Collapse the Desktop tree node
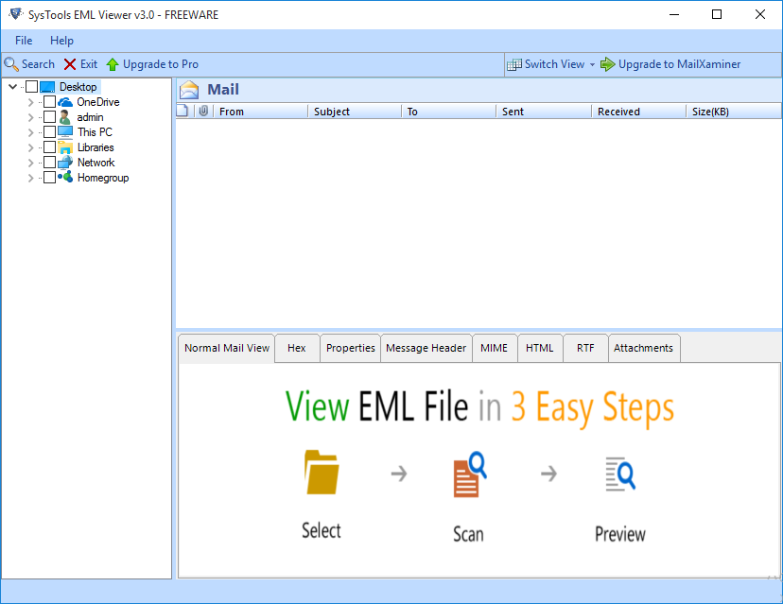The width and height of the screenshot is (783, 604). click(13, 87)
